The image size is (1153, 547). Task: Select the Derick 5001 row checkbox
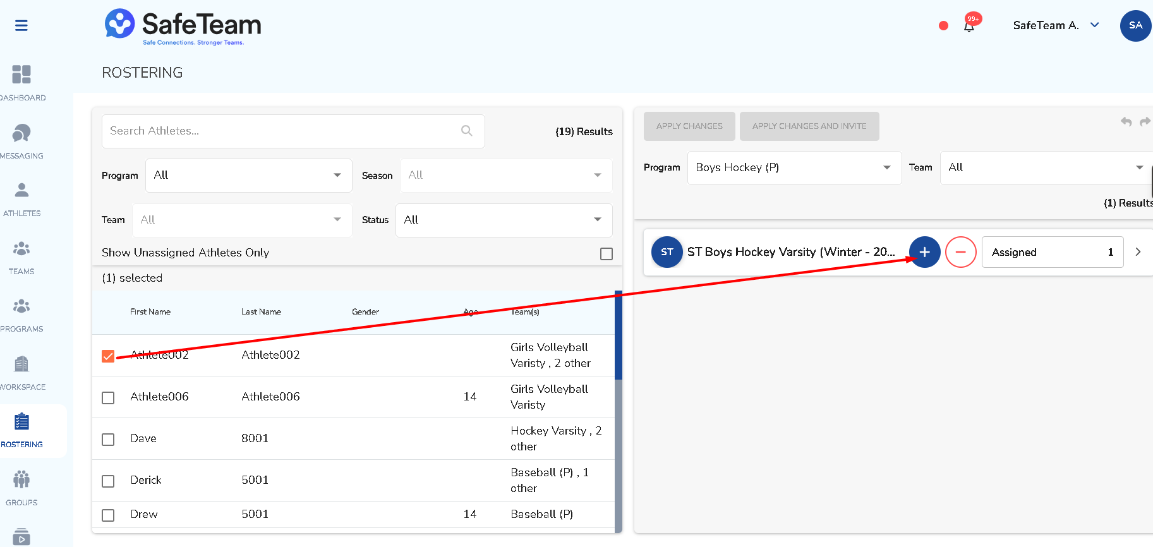click(x=108, y=481)
